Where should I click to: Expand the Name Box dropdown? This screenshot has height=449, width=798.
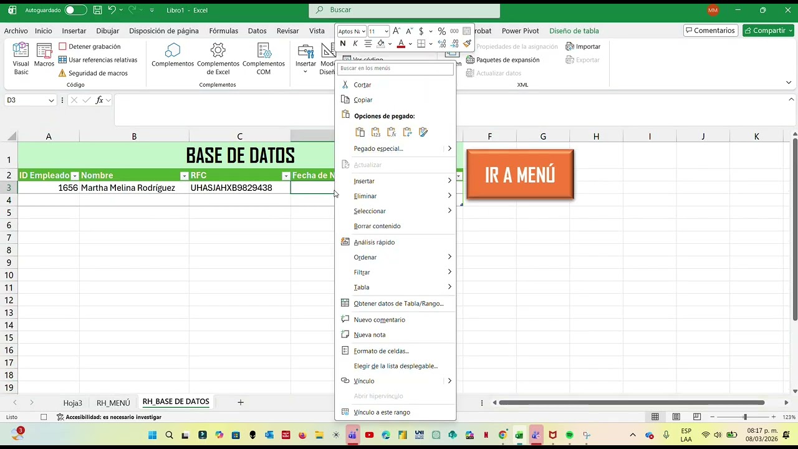[51, 100]
